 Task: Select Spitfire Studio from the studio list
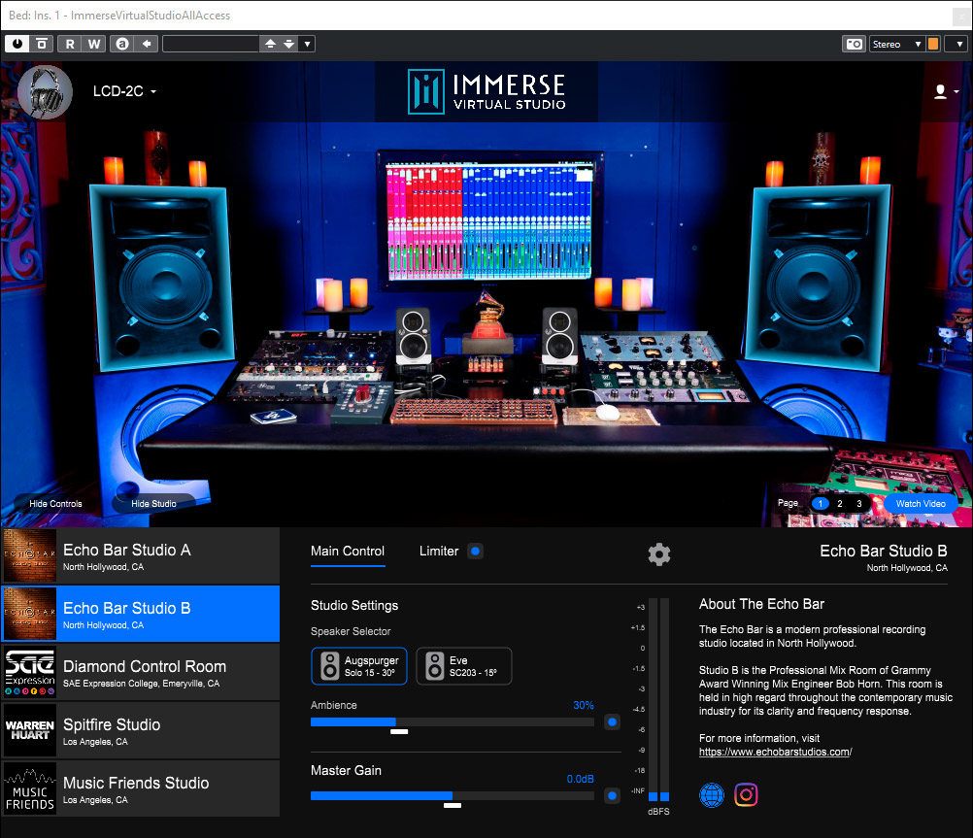pos(140,731)
